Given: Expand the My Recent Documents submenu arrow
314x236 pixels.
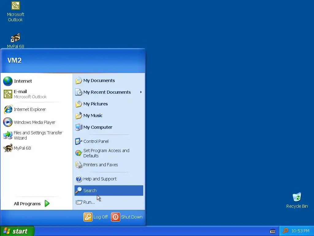Looking at the screenshot, I should click(x=141, y=92).
